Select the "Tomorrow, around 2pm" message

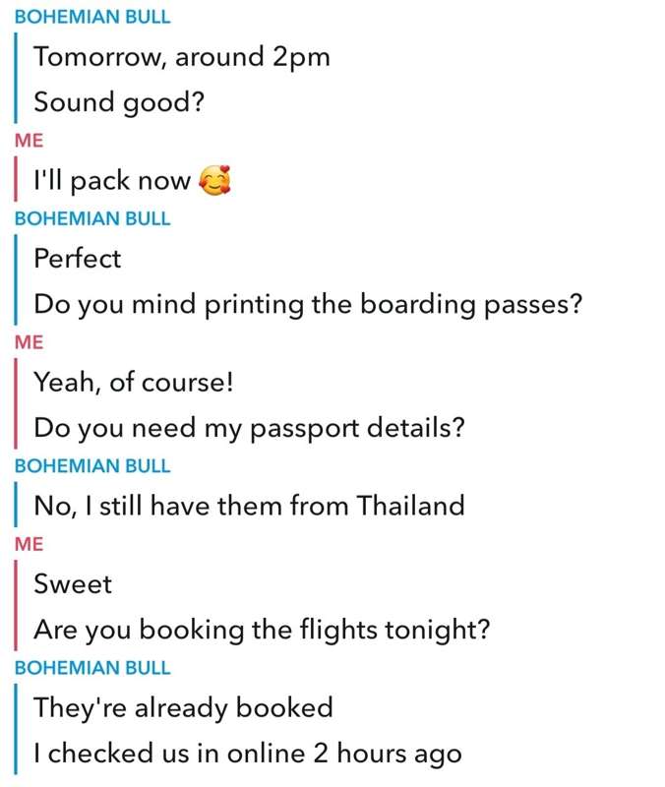182,56
